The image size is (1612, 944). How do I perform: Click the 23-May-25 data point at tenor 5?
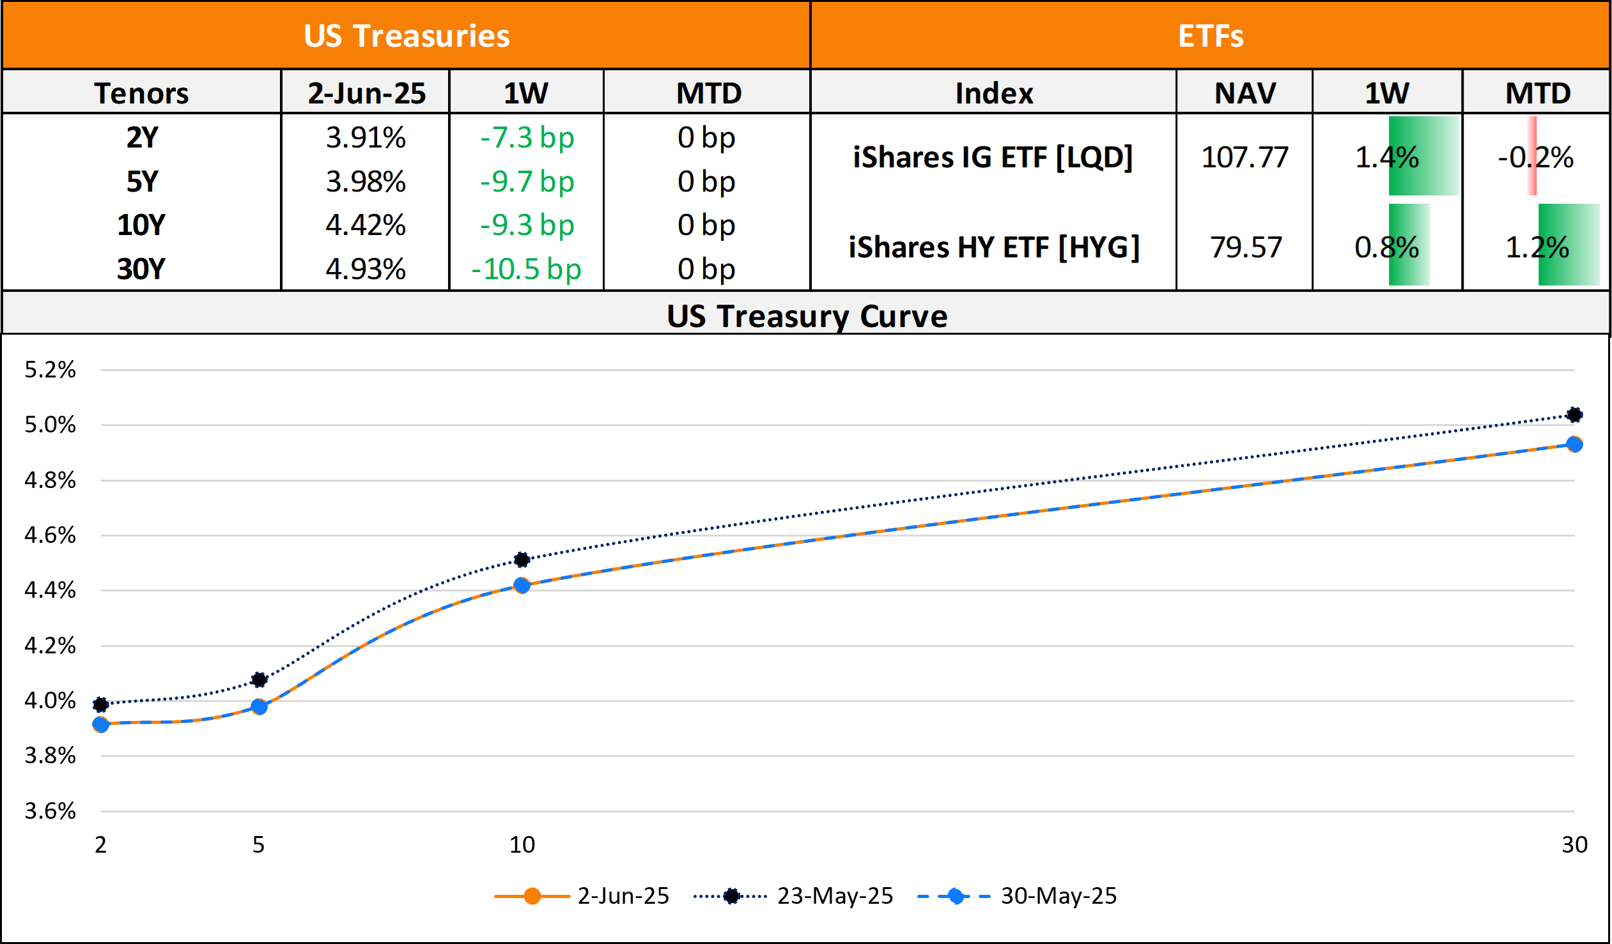[x=259, y=680]
